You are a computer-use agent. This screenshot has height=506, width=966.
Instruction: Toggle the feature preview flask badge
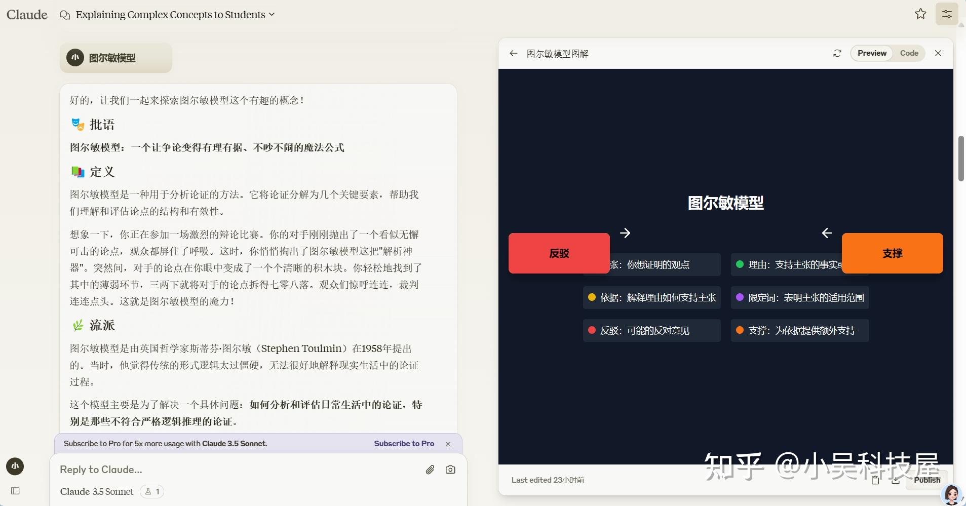coord(151,491)
